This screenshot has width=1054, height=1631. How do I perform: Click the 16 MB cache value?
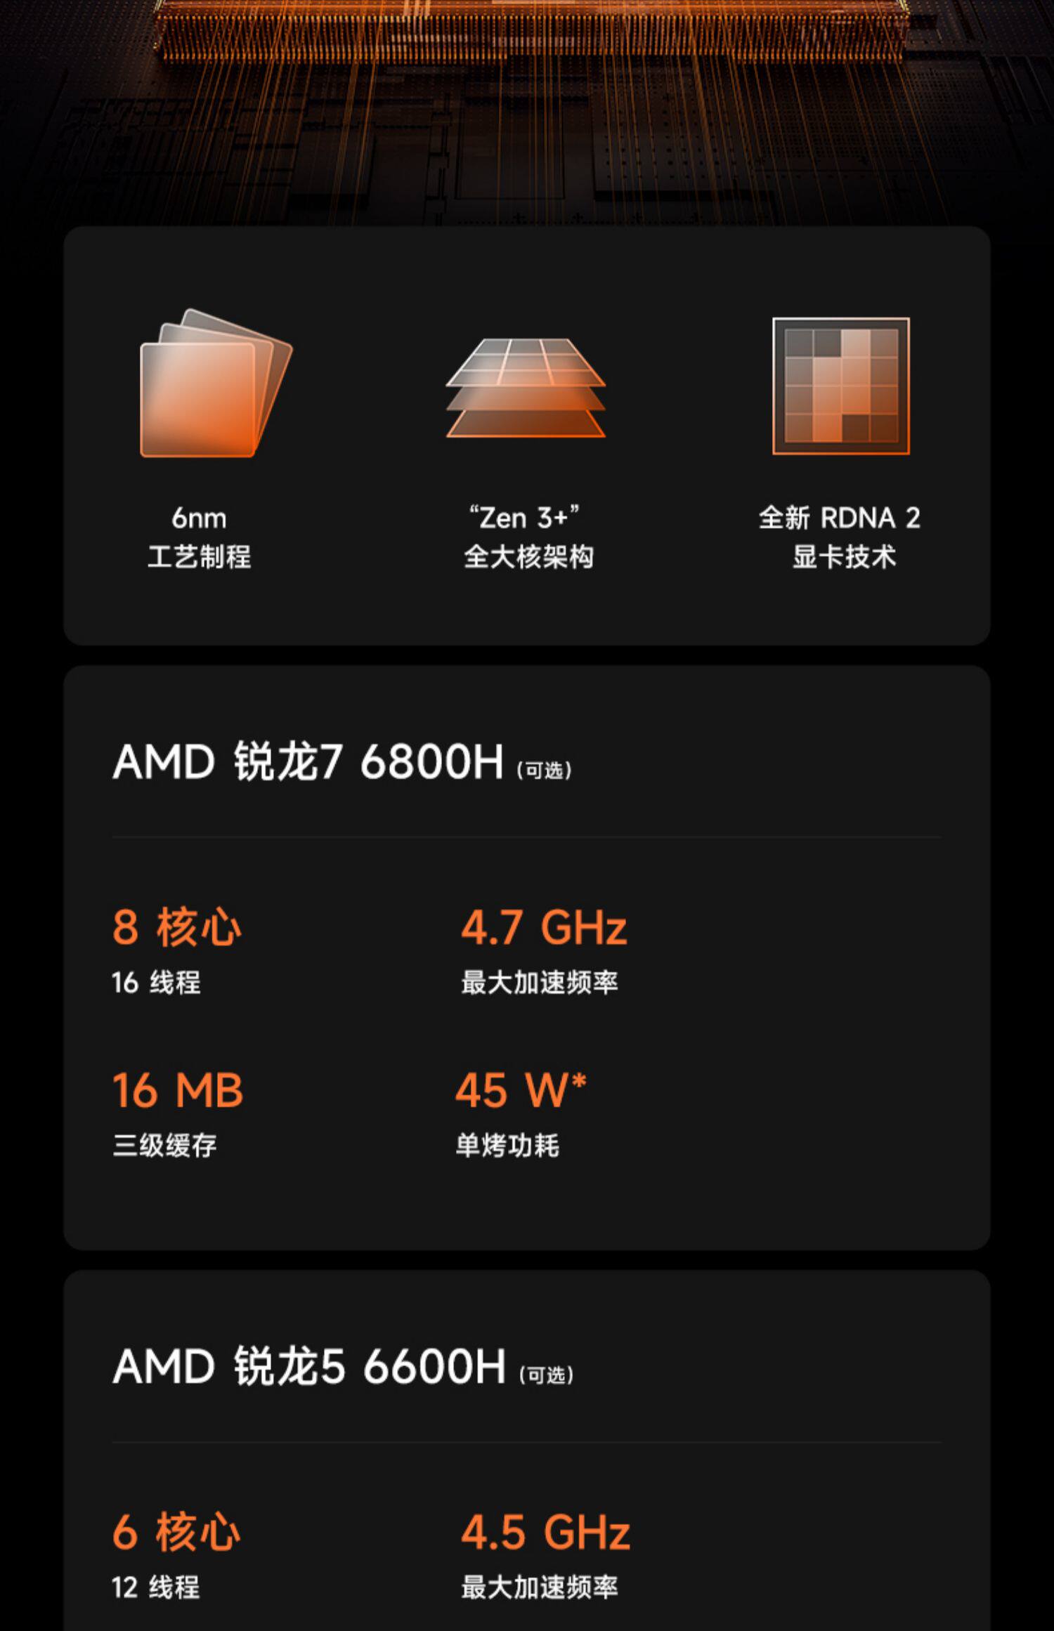click(178, 1091)
